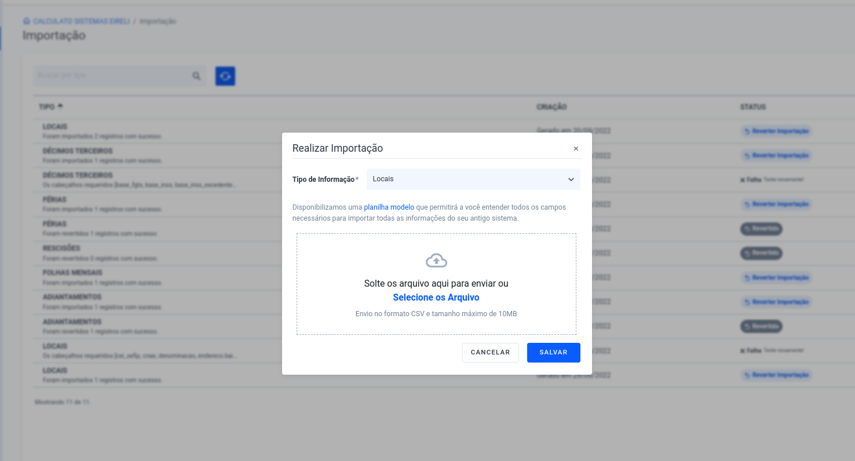Click the text 'Envio no formato CSV e tamanho máximo de 10MB'
Viewport: 855px width, 461px height.
pyautogui.click(x=436, y=314)
